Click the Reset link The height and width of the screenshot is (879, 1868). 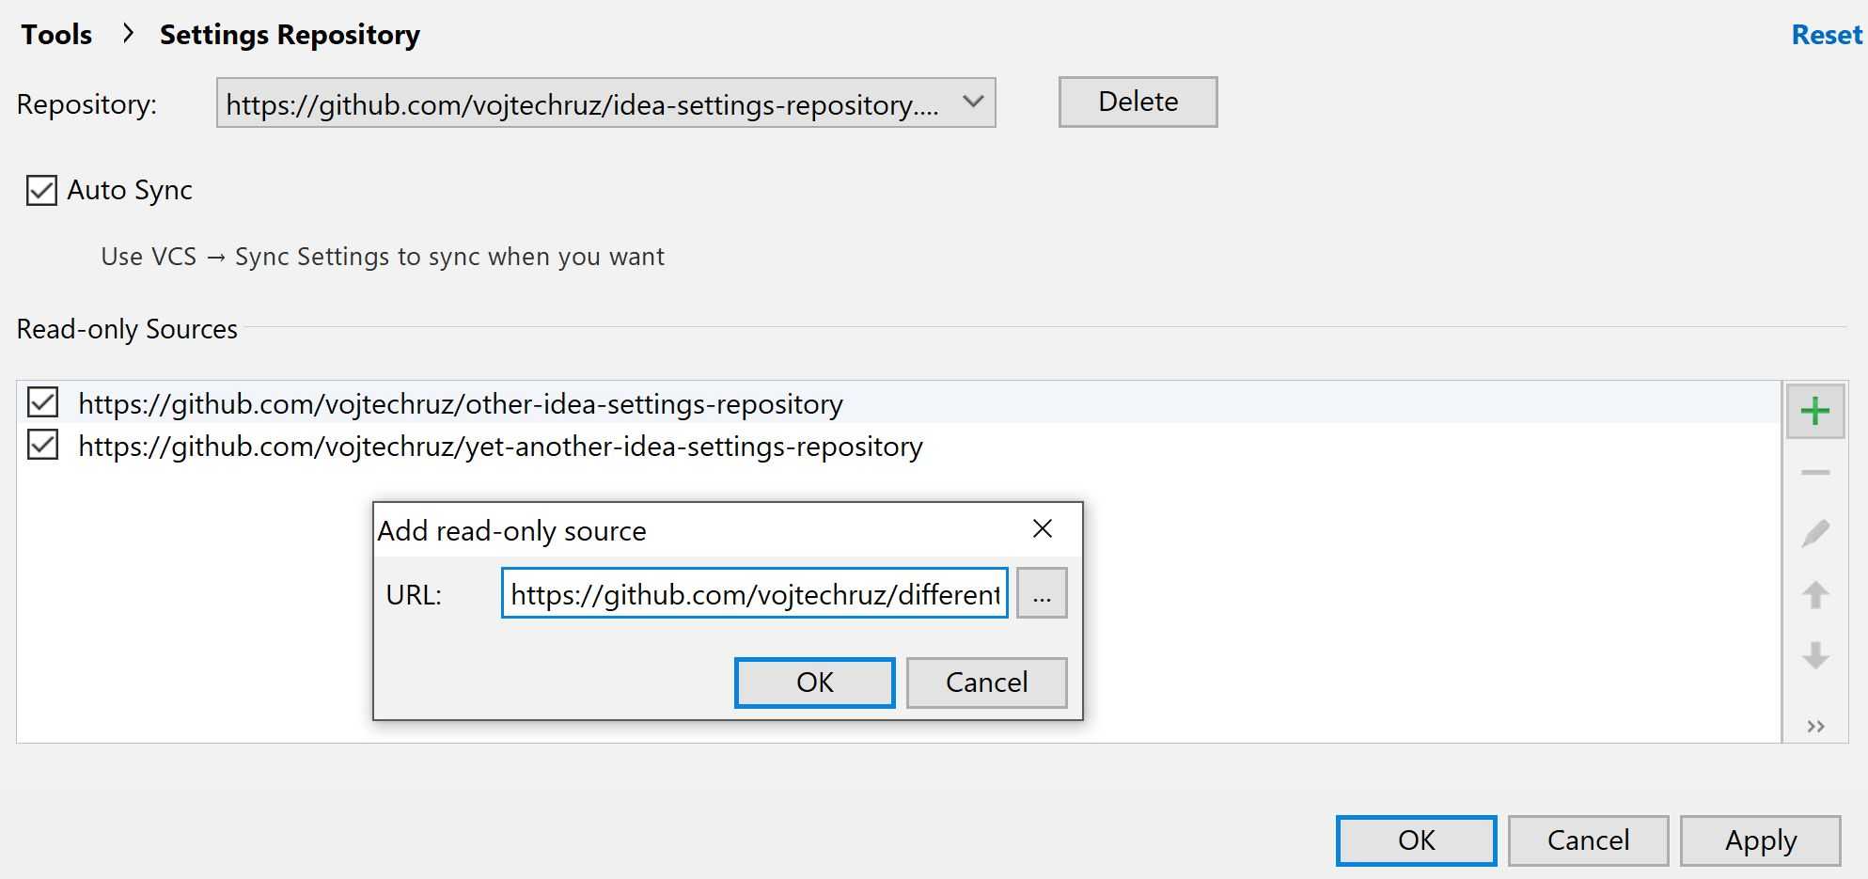pos(1826,35)
